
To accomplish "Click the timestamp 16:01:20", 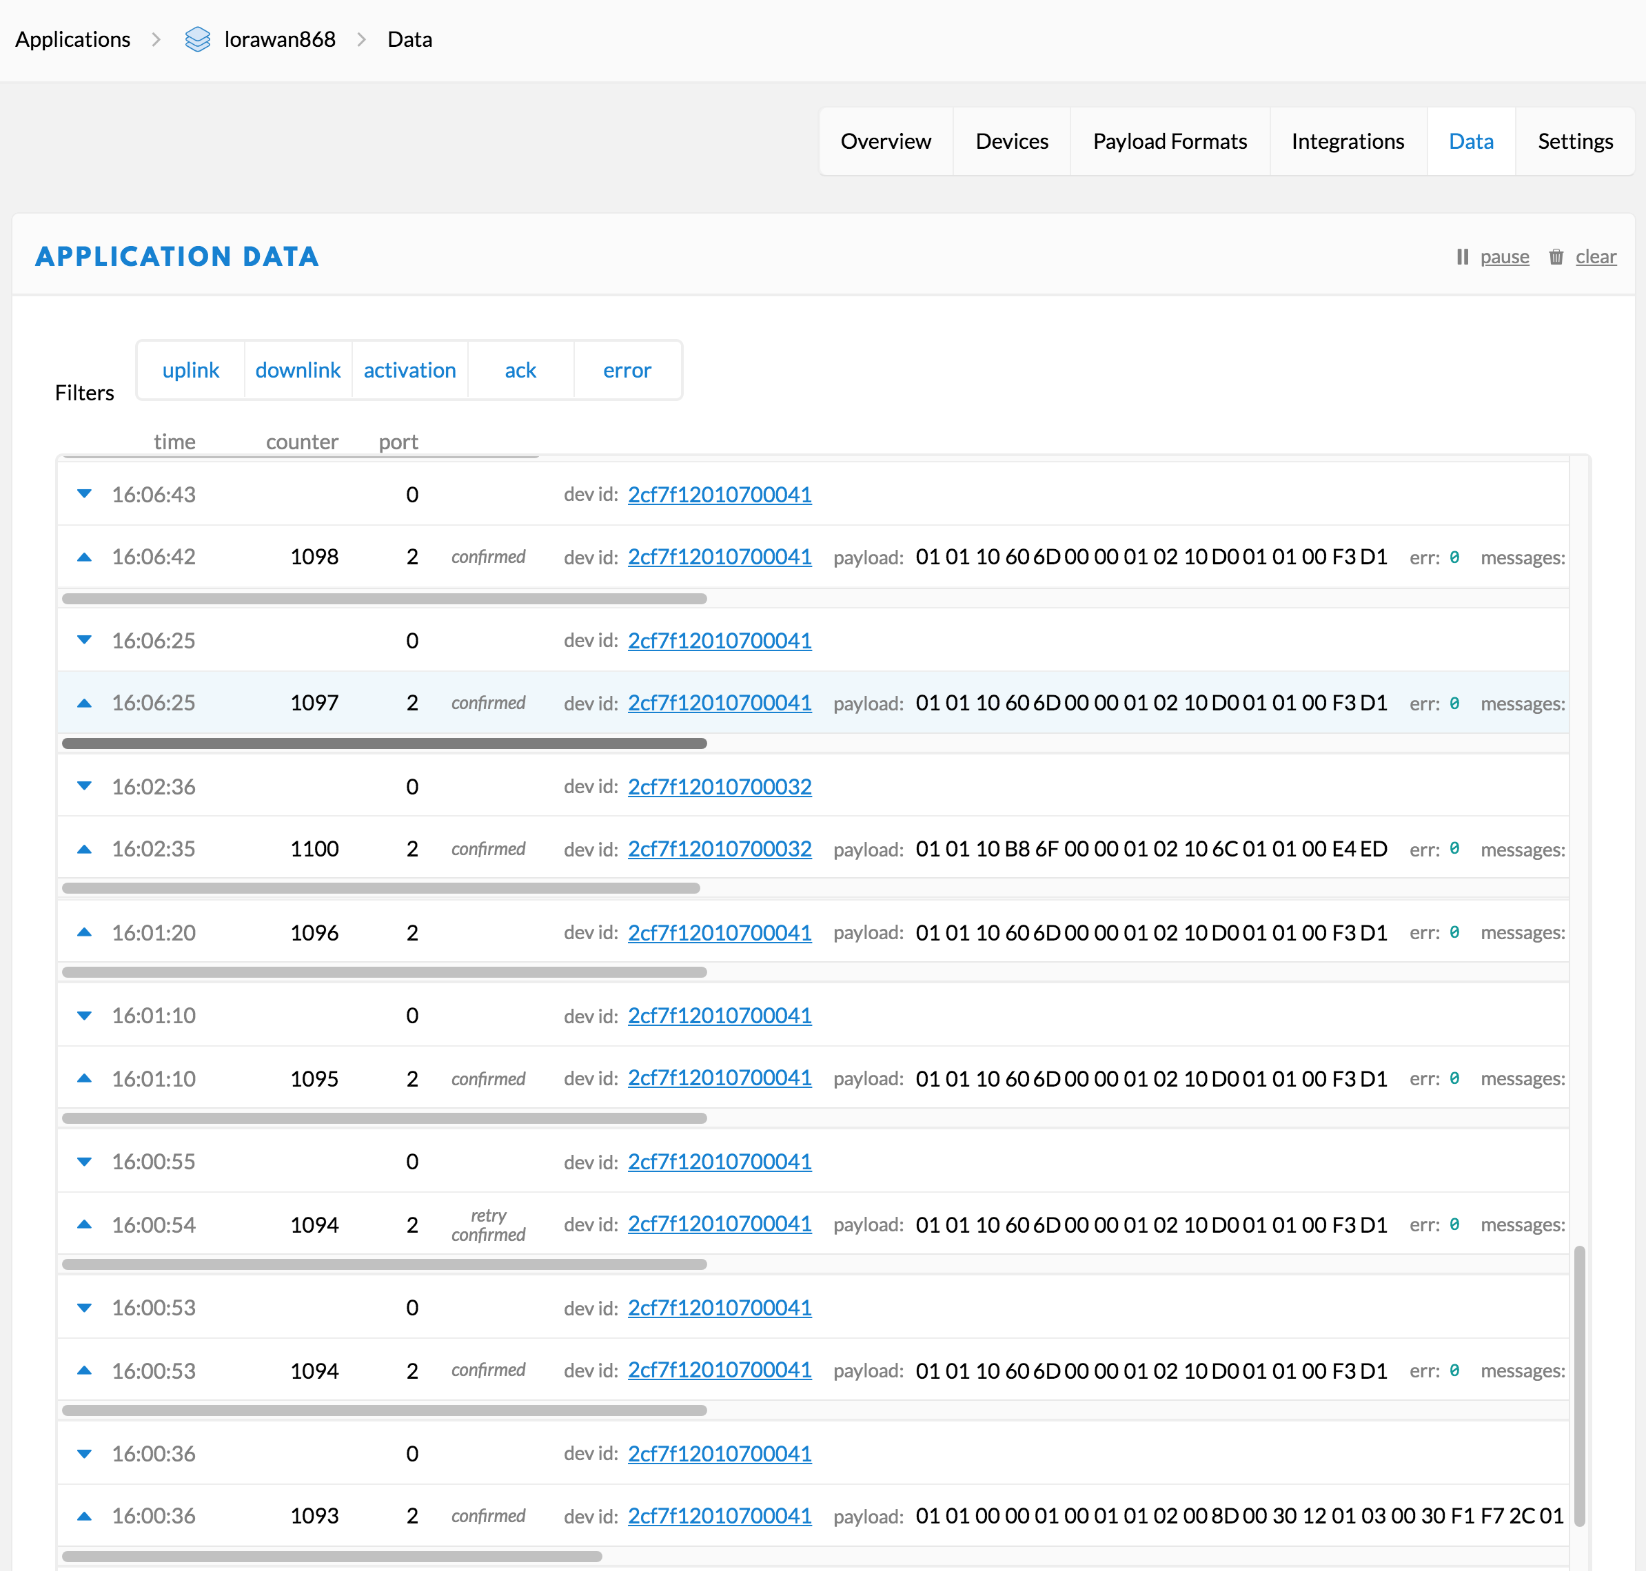I will [153, 932].
